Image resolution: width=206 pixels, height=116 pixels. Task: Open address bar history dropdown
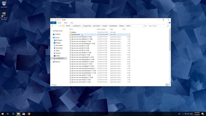click(144, 26)
